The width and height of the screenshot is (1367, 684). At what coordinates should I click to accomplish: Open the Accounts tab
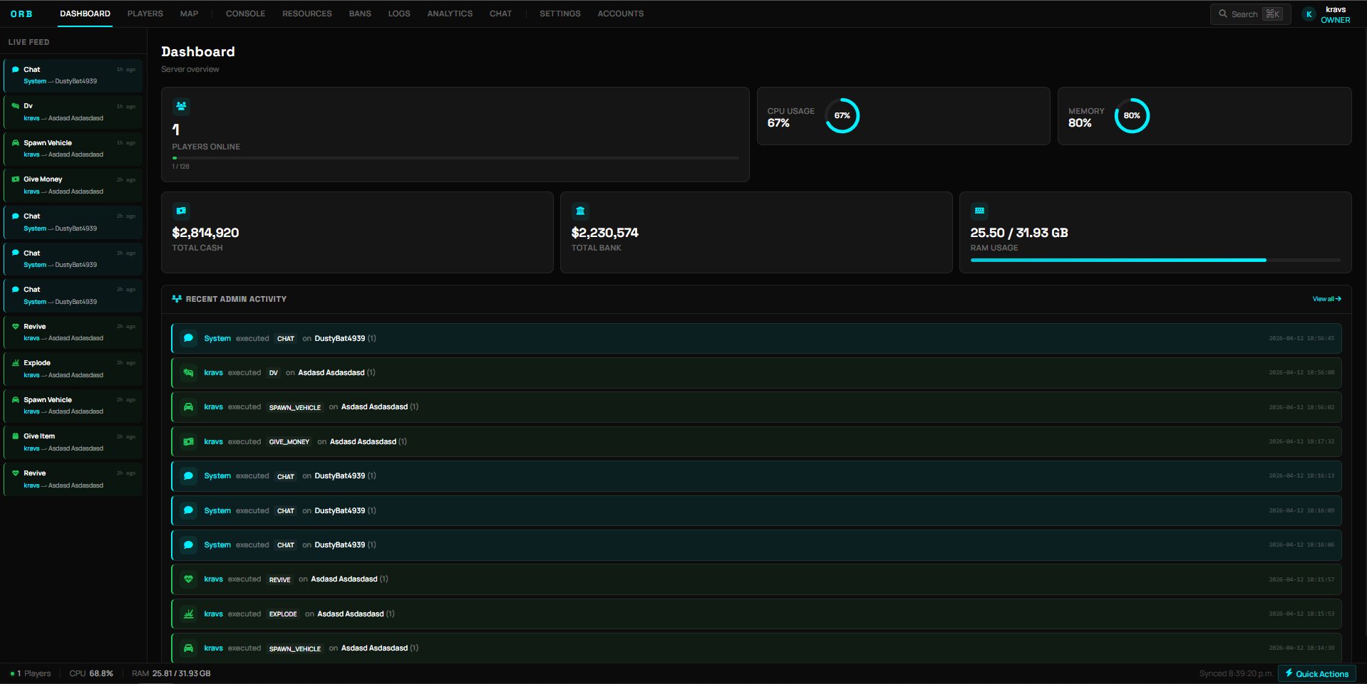(x=621, y=14)
